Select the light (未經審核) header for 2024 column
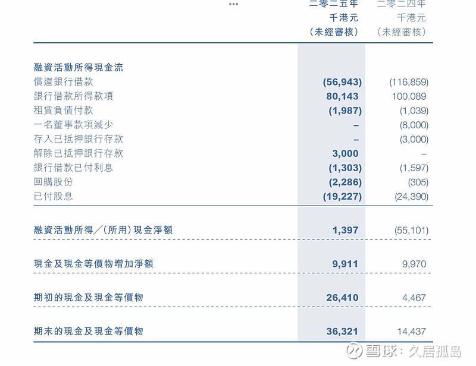This screenshot has height=366, width=476. pos(402,31)
